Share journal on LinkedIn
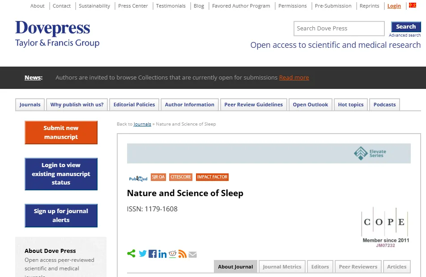 [162, 254]
